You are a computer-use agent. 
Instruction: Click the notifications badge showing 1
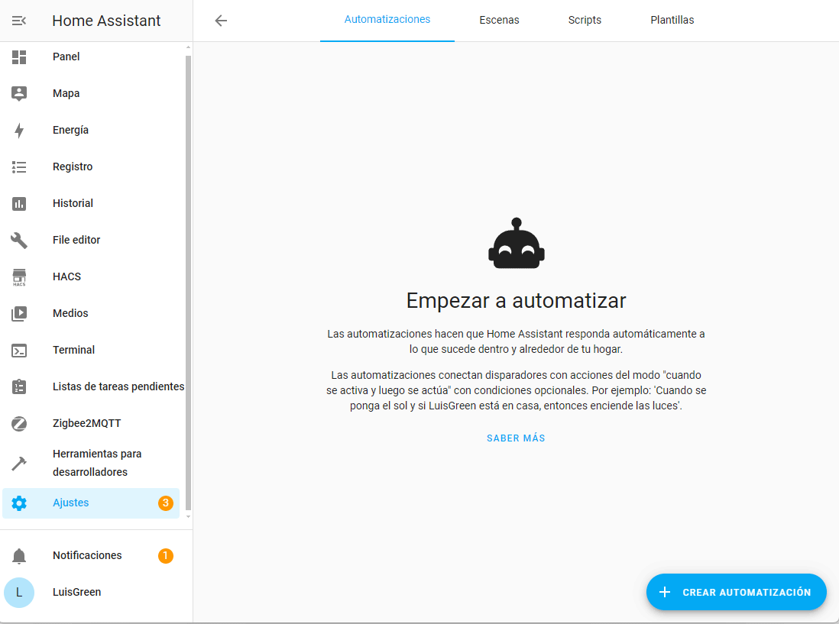165,556
